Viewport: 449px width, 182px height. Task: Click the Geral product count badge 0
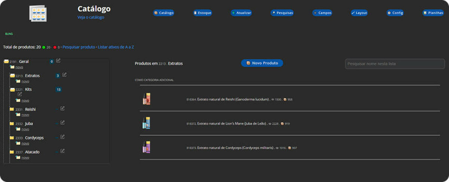(52, 62)
